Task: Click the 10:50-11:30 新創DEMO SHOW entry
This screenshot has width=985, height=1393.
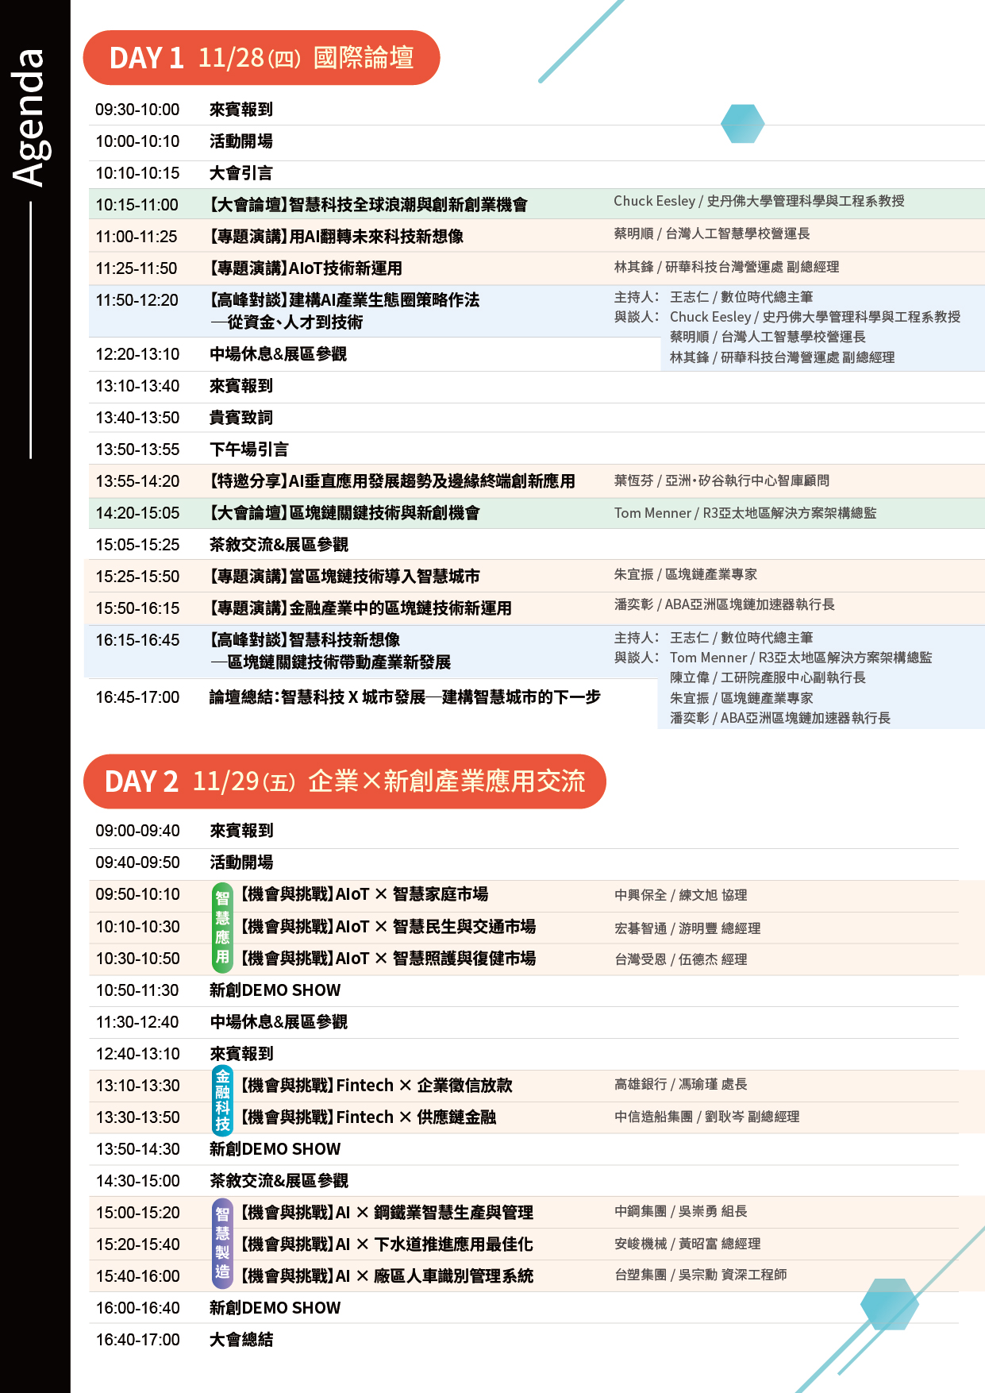Action: point(275,990)
